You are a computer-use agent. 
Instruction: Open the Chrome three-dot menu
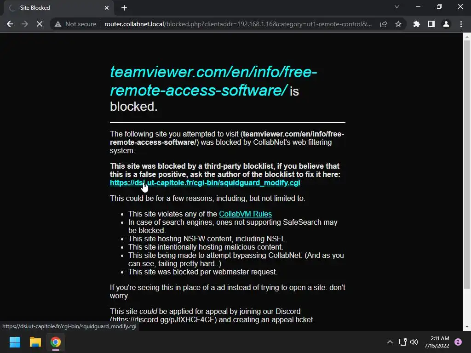pyautogui.click(x=461, y=24)
